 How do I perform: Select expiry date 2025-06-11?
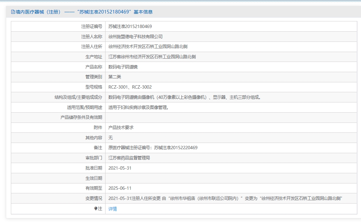click(120, 188)
